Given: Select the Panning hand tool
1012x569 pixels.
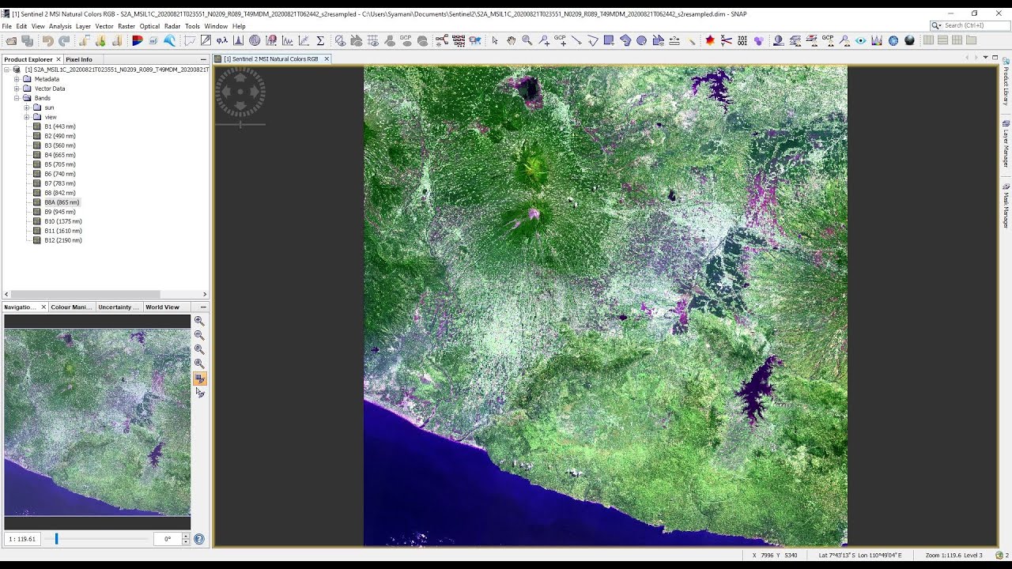Looking at the screenshot, I should tap(512, 40).
